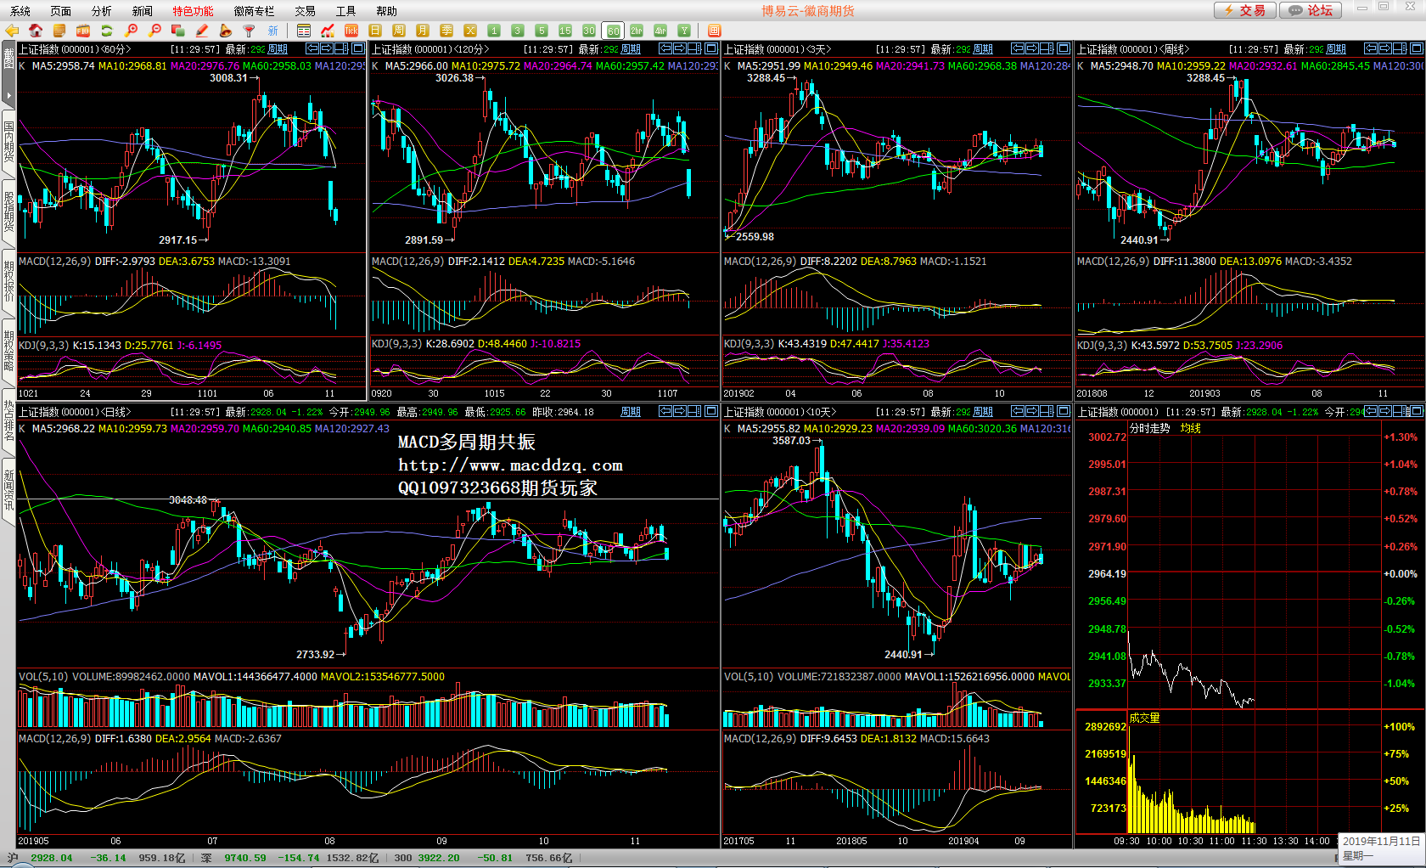The height and width of the screenshot is (868, 1426).
Task: Click the 论坛 forum button
Action: (x=1311, y=10)
